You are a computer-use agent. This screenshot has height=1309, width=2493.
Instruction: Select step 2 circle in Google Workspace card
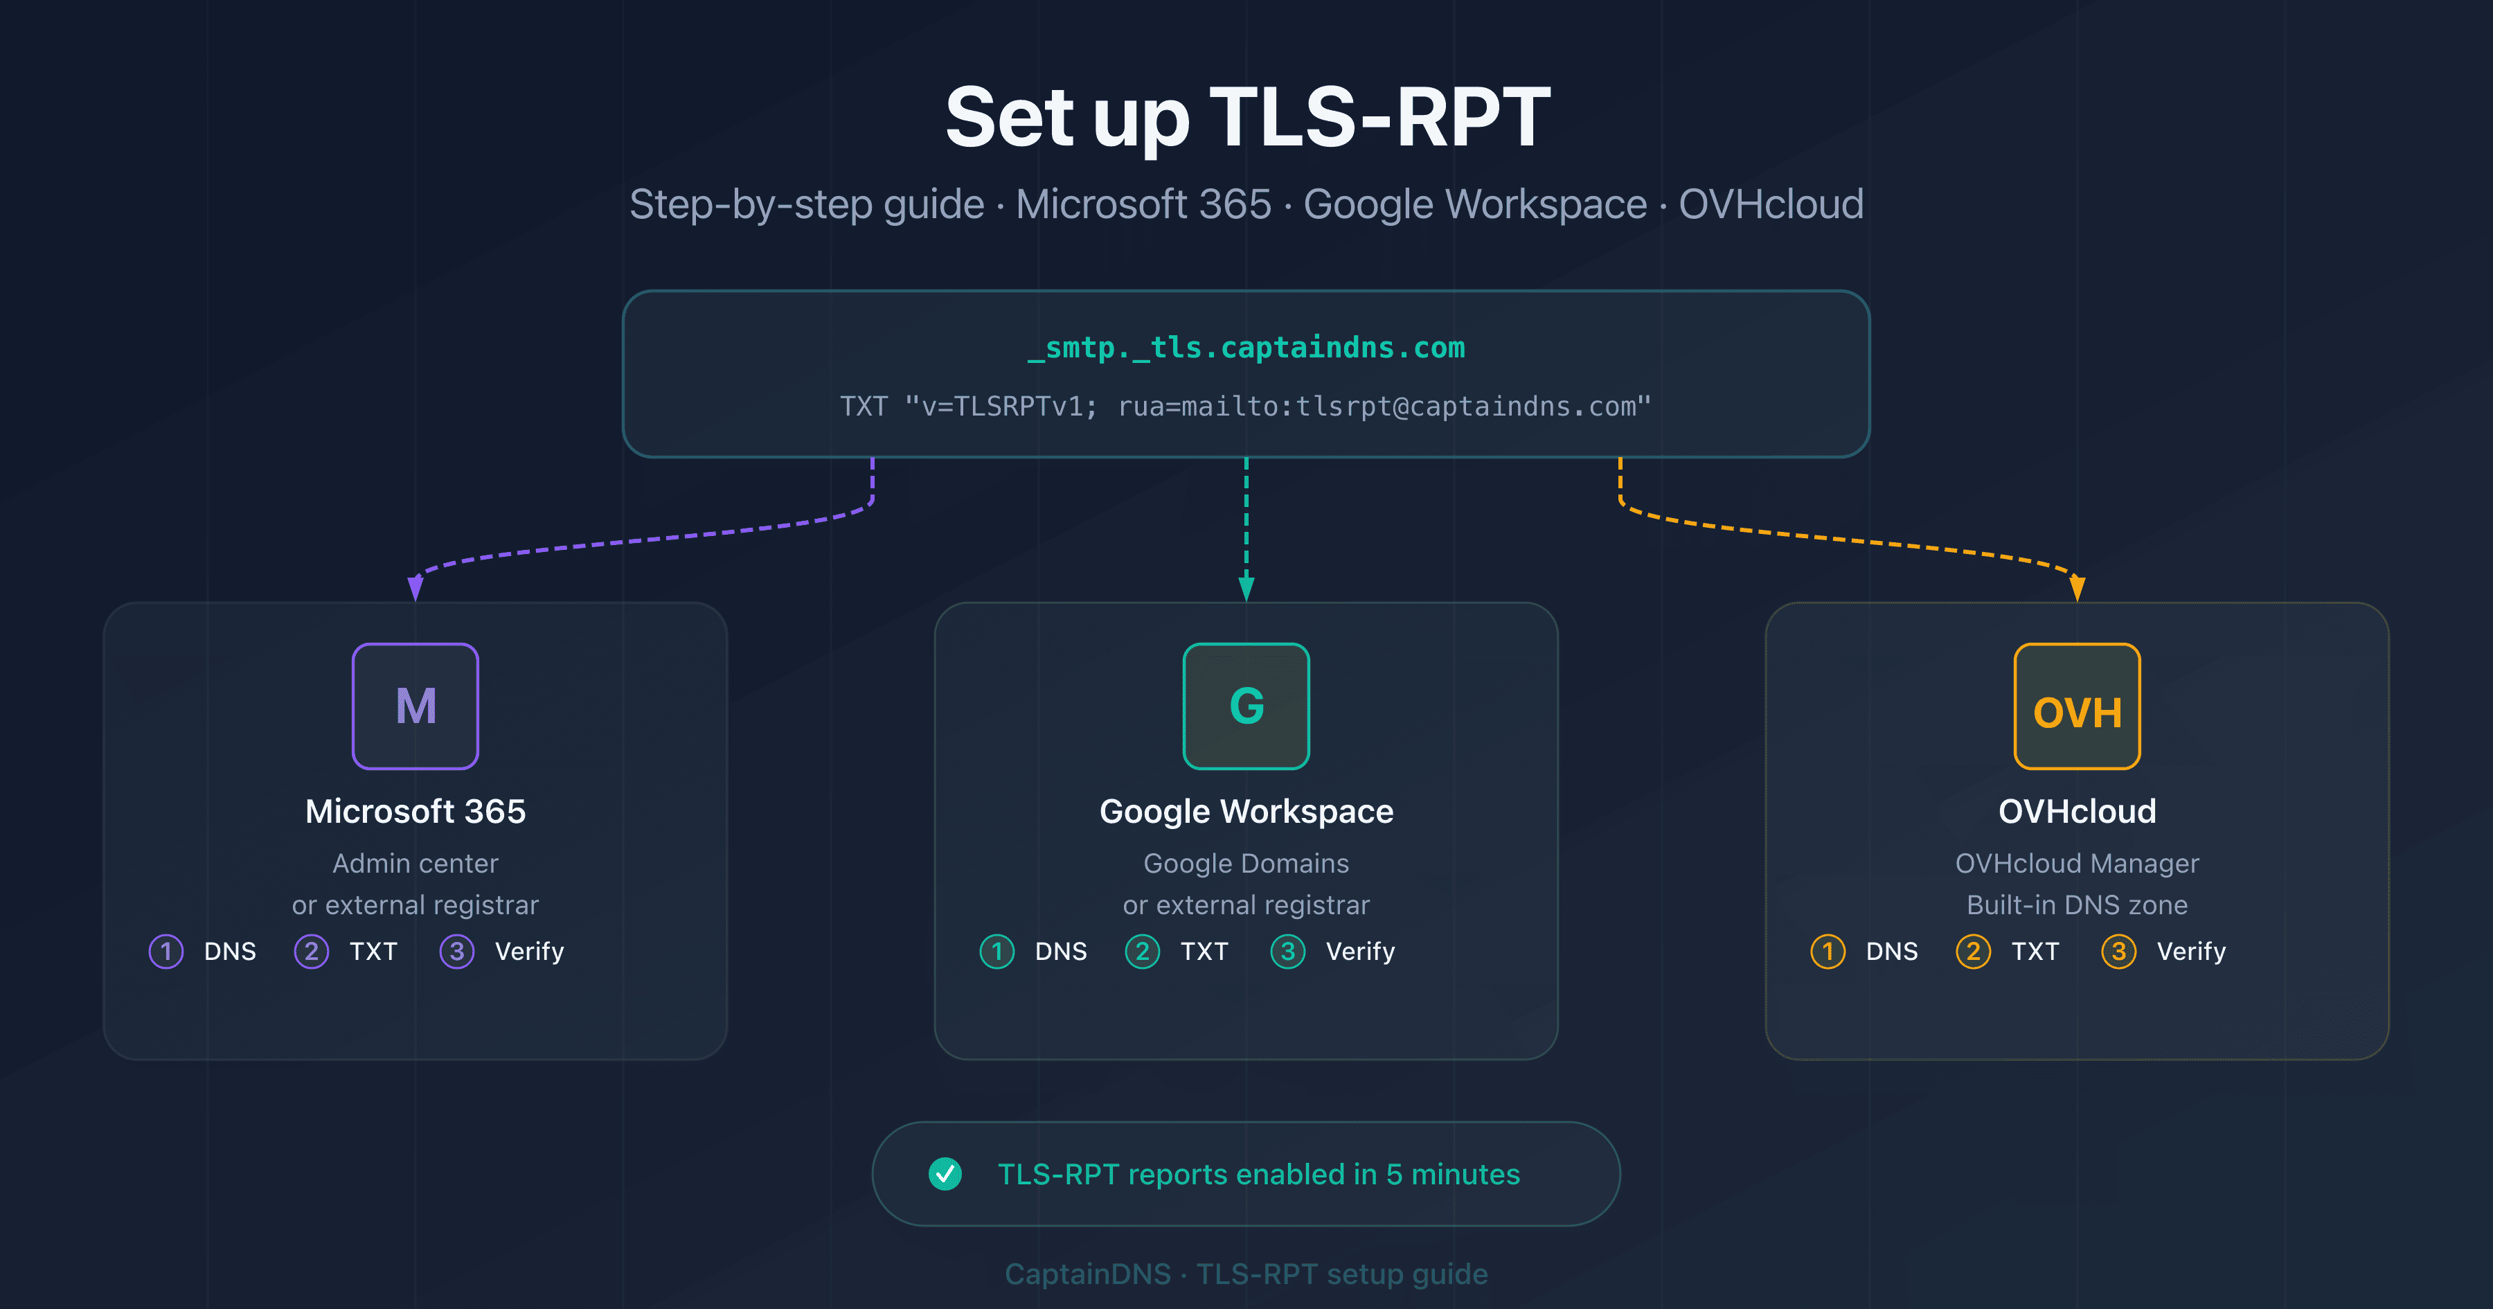point(1143,951)
